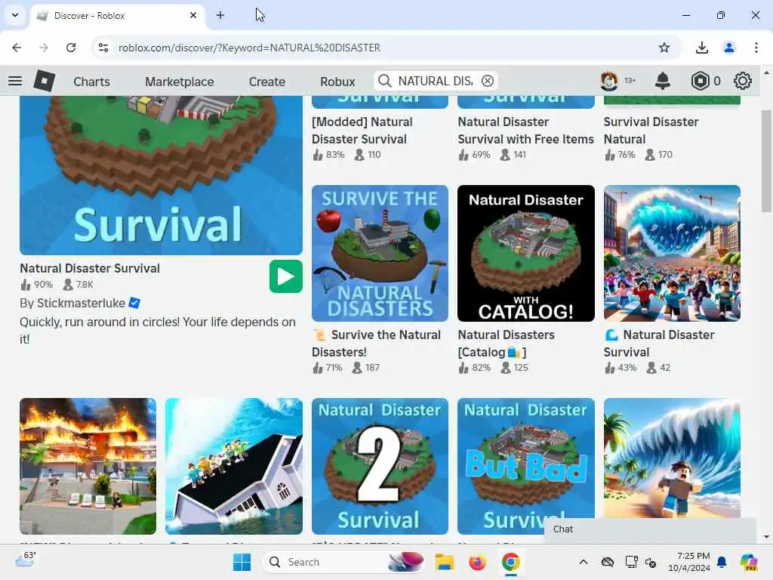Image resolution: width=773 pixels, height=580 pixels.
Task: Open the sinking house game thumbnail
Action: coord(234,466)
